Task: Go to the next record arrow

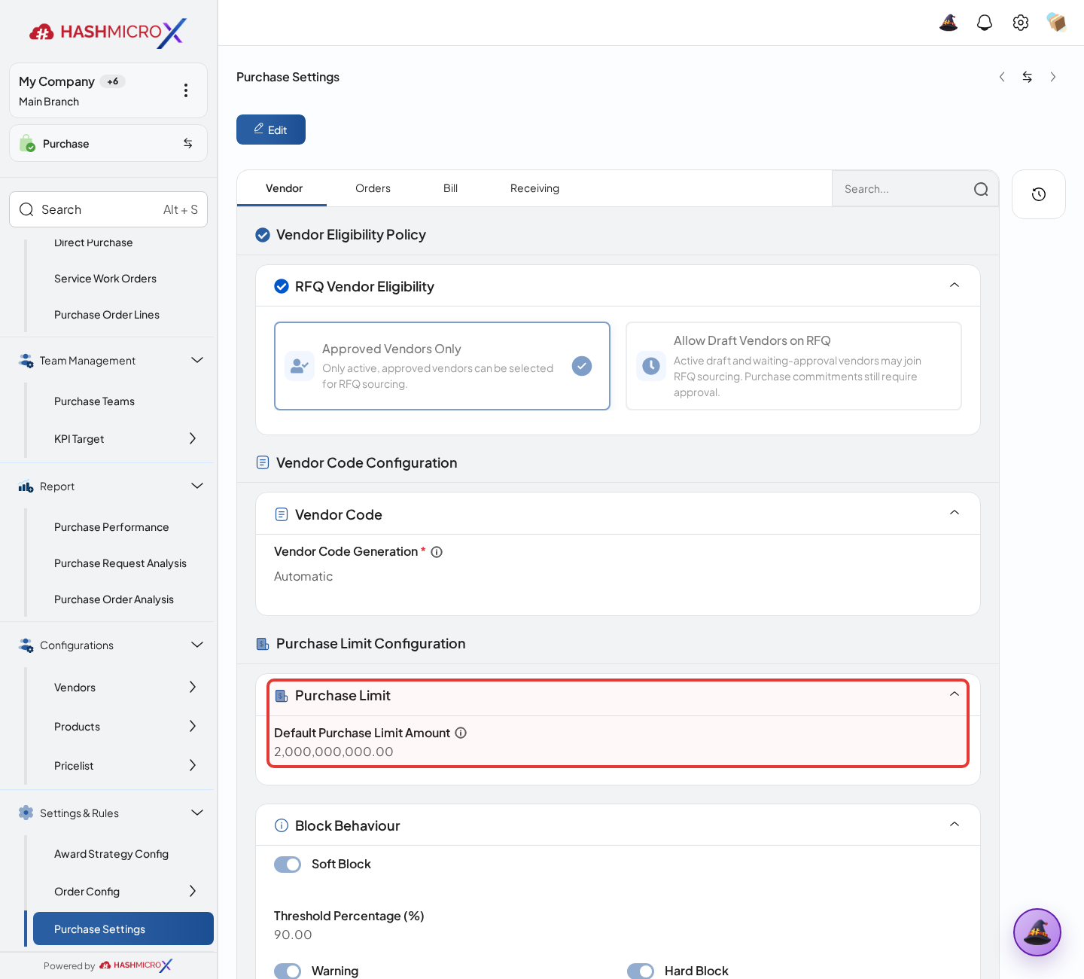Action: point(1053,77)
